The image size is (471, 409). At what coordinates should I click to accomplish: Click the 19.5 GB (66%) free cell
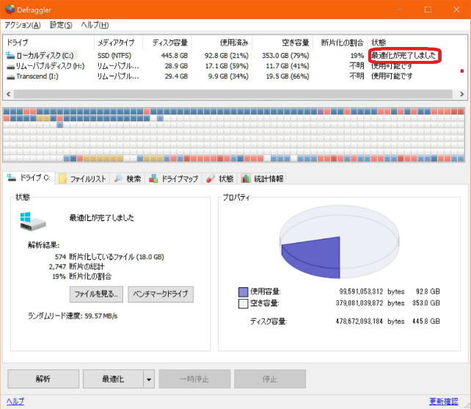point(288,76)
